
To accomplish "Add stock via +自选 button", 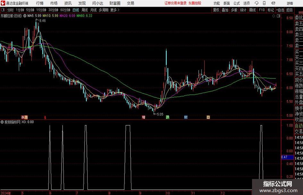I will pyautogui.click(x=280, y=10).
